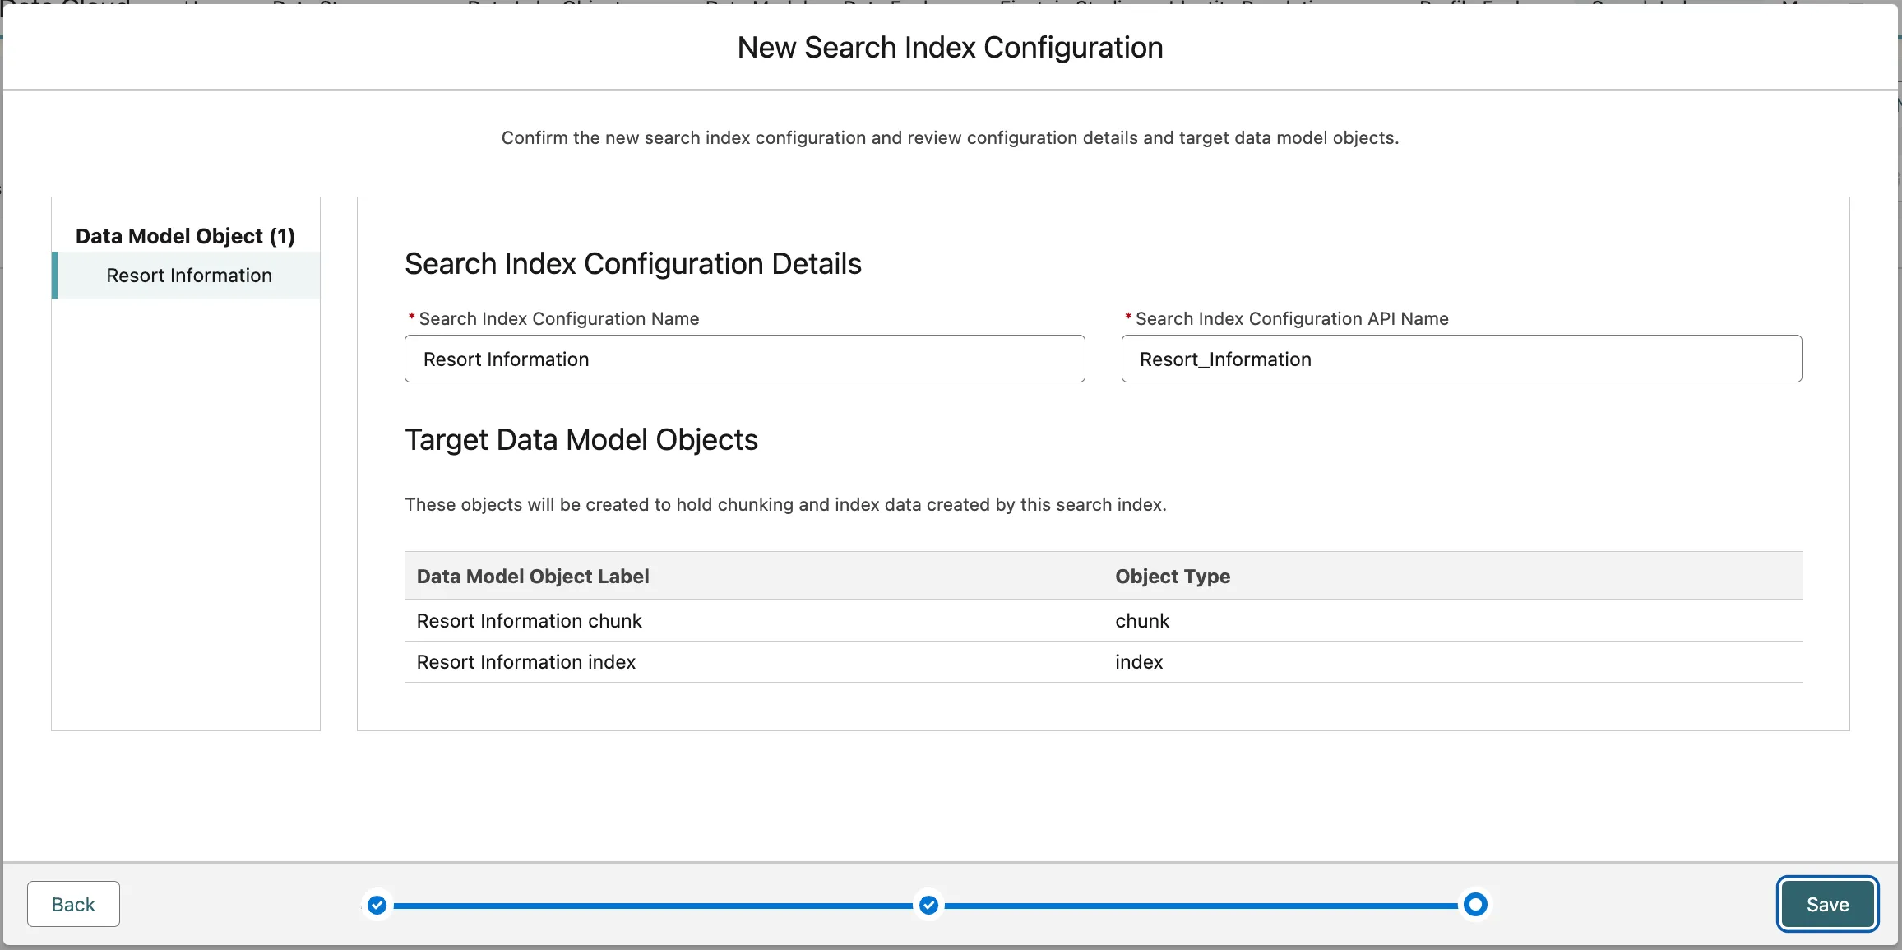Click the Data Model Object Label column header
Viewport: 1902px width, 950px height.
point(532,576)
